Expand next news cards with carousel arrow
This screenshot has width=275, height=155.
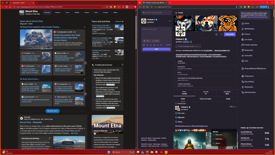85,63
